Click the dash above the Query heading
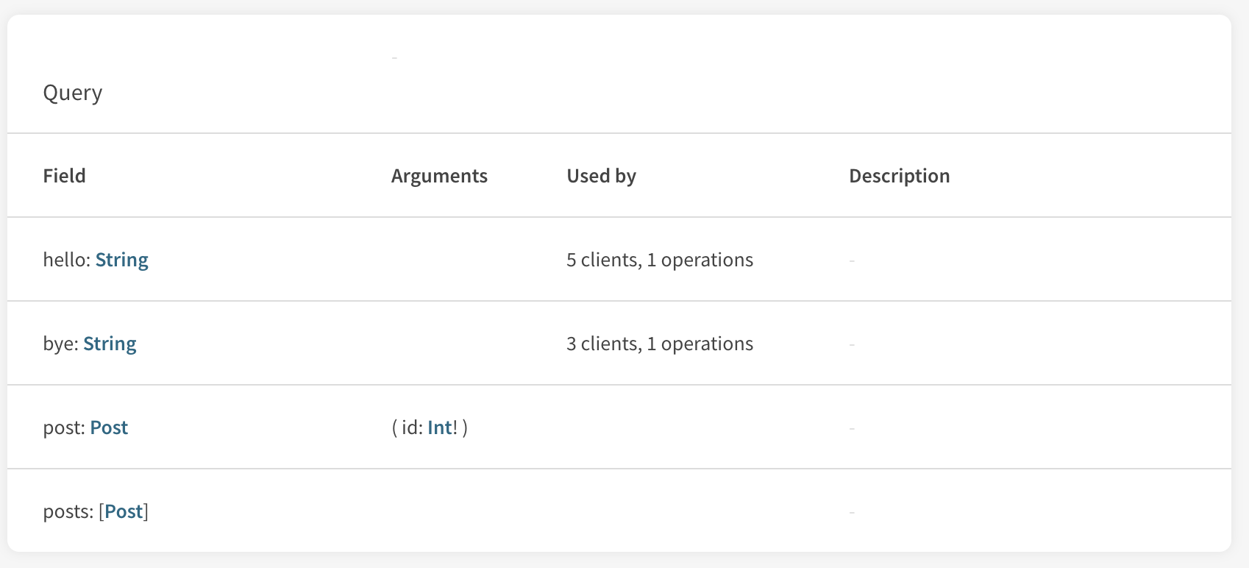 coord(395,56)
